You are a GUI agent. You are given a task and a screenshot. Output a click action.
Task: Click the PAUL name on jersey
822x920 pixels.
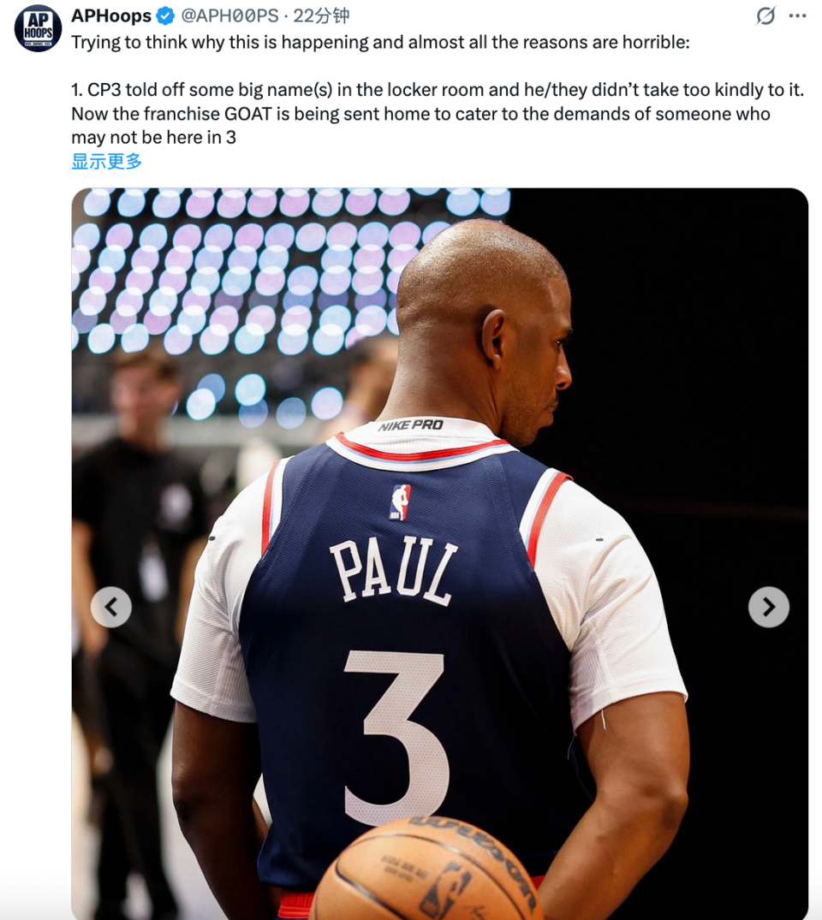point(394,572)
